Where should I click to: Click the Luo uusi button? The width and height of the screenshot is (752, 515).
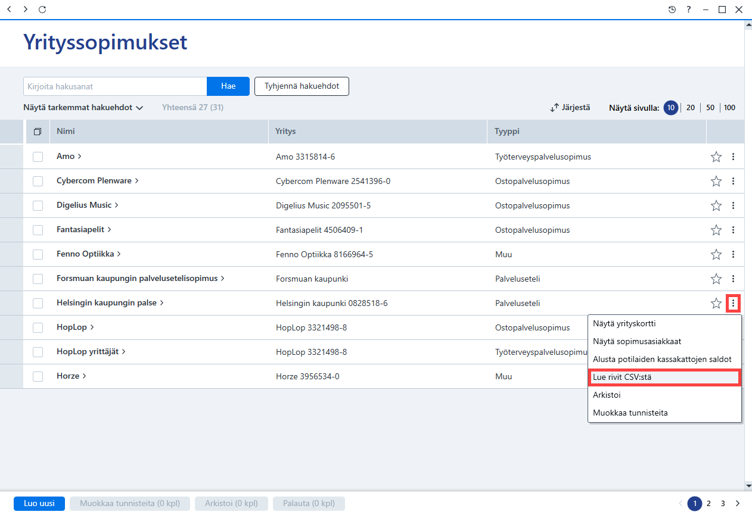(x=39, y=504)
